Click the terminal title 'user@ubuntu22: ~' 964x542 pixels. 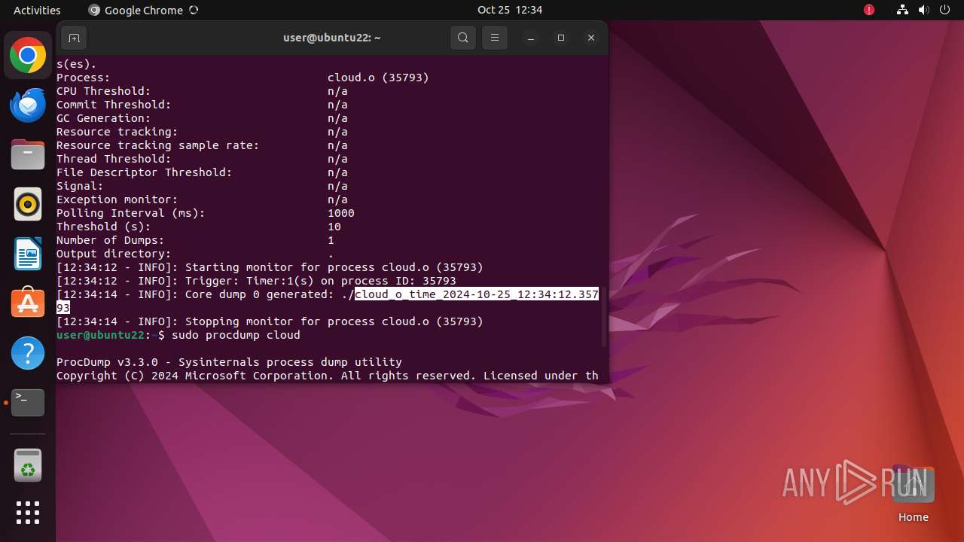332,38
